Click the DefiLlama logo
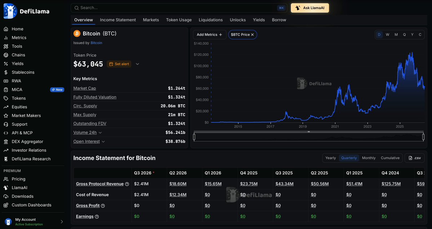 (26, 11)
